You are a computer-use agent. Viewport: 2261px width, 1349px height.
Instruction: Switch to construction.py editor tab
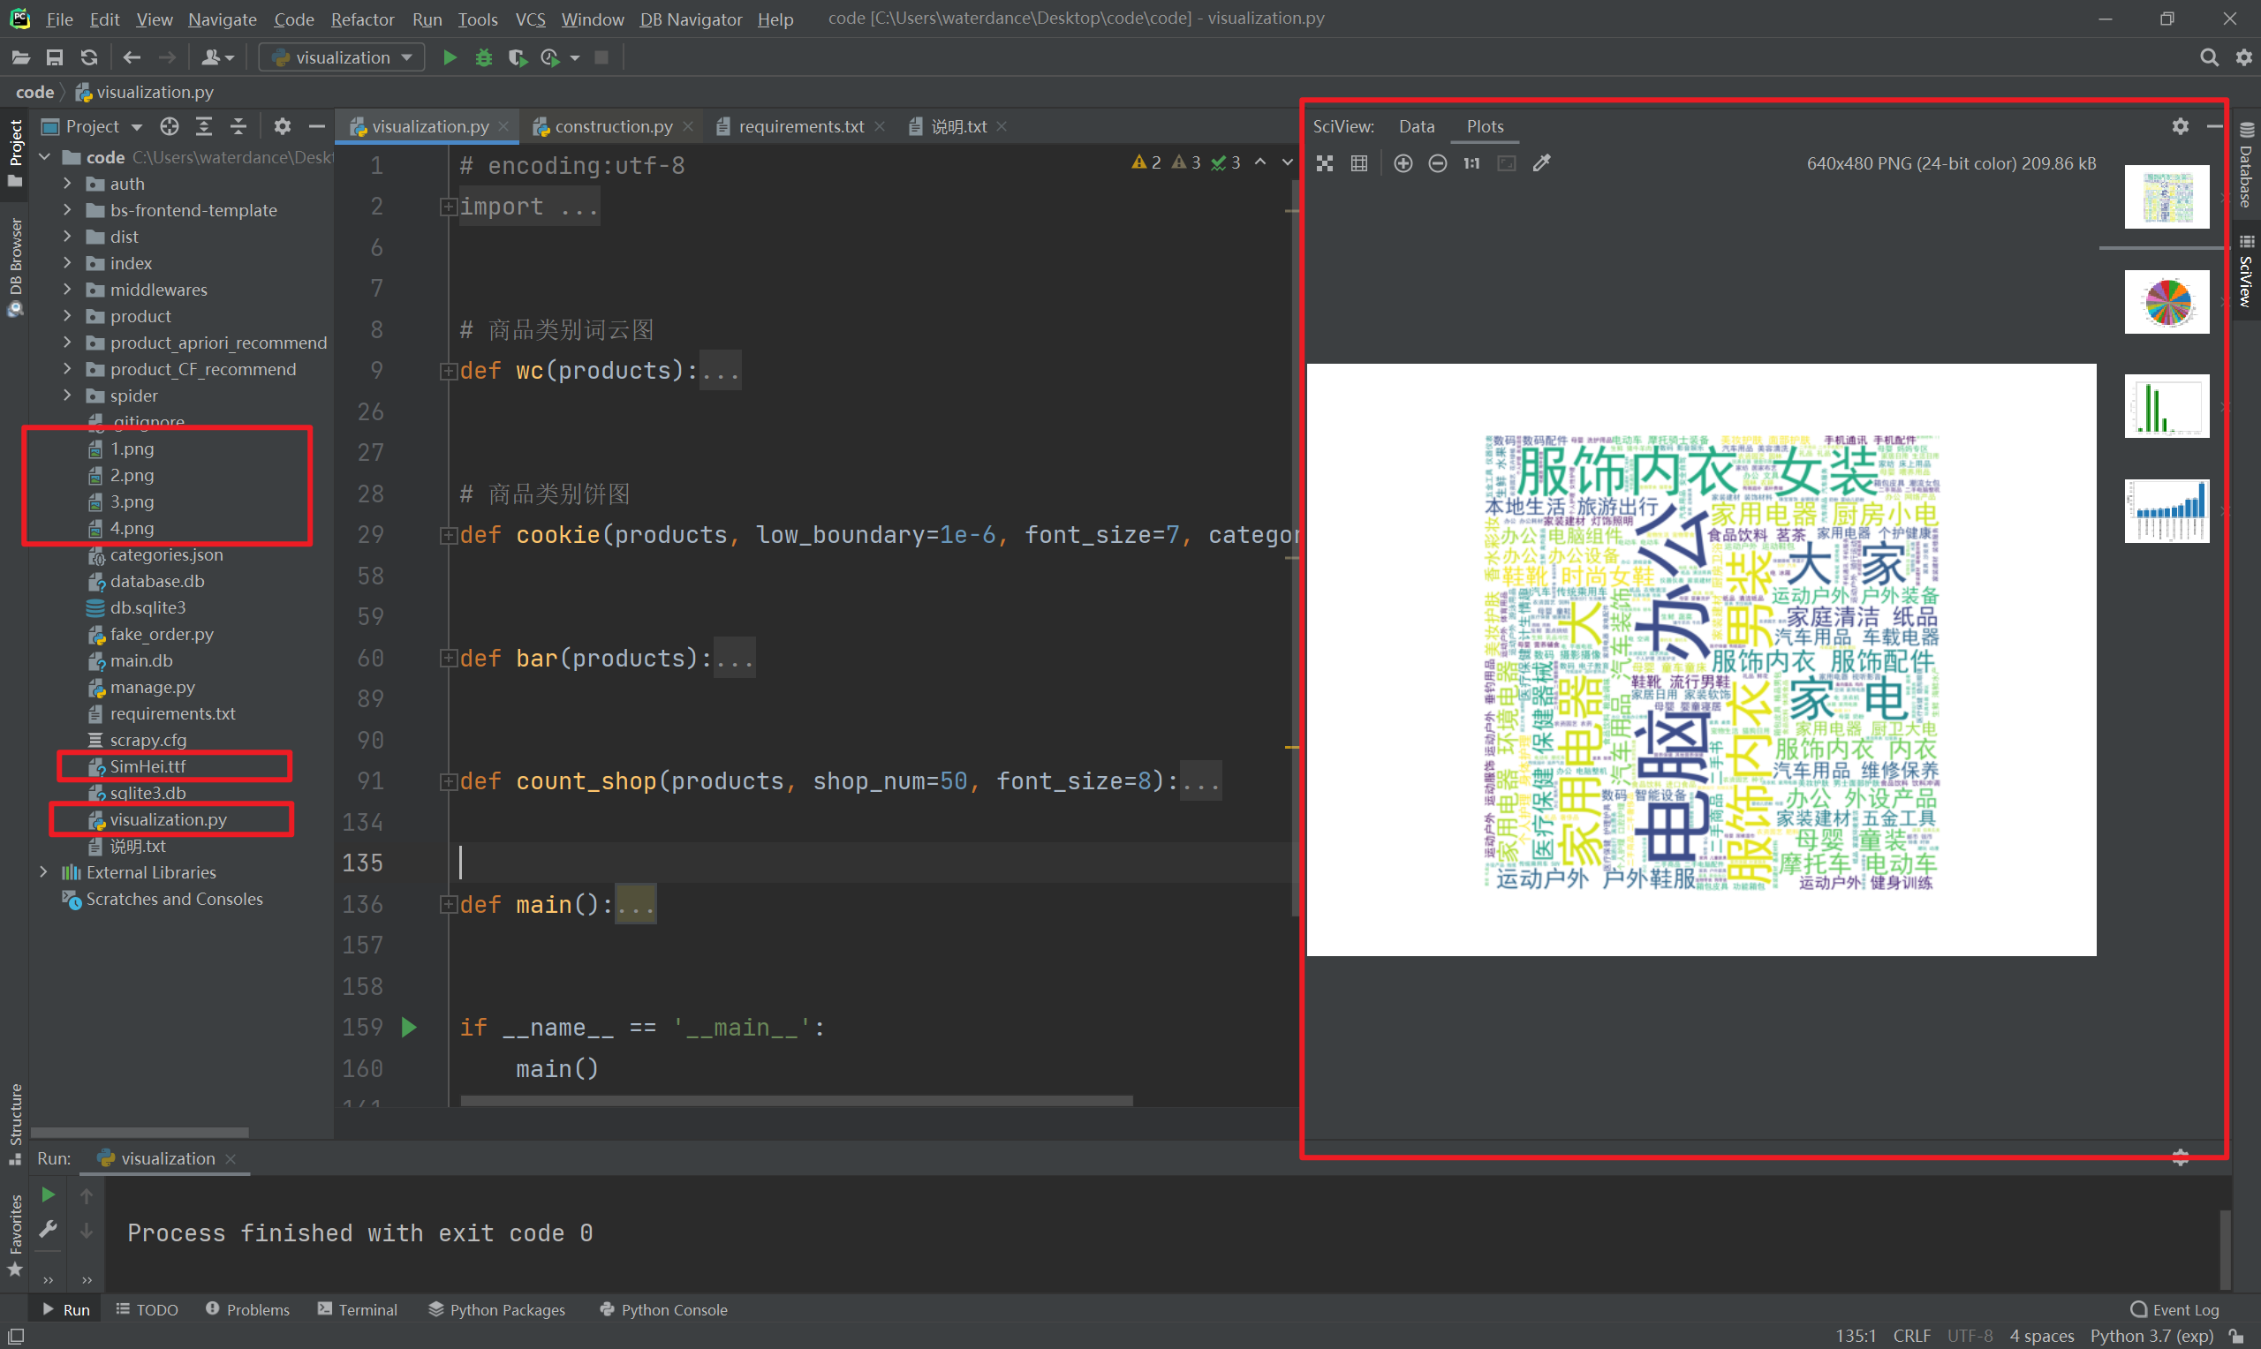click(x=613, y=126)
